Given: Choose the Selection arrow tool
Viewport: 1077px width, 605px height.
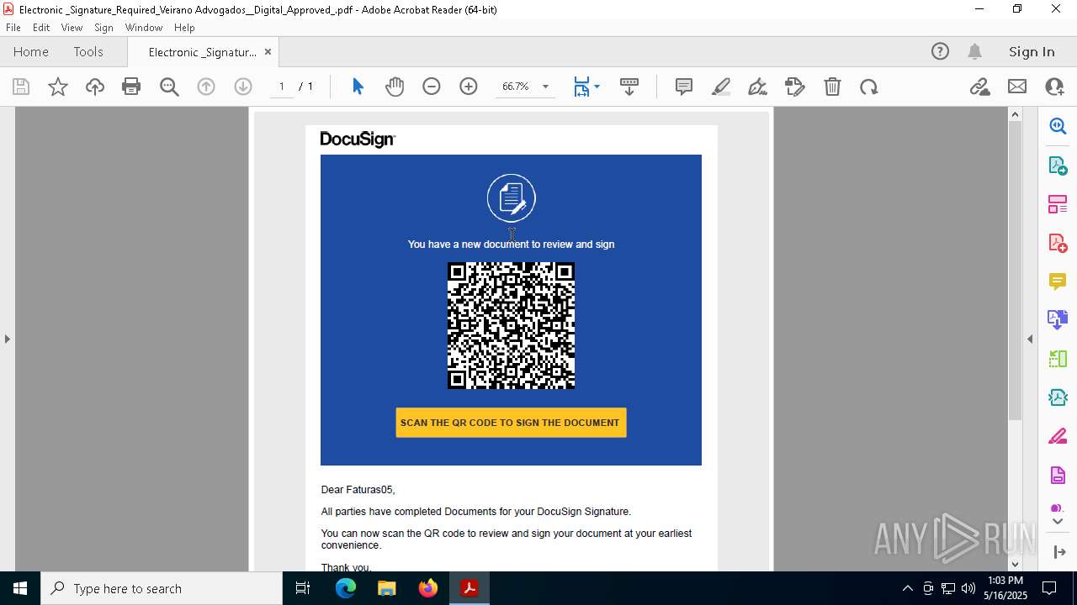Looking at the screenshot, I should [x=358, y=87].
